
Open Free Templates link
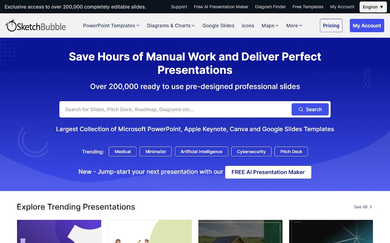tap(308, 7)
